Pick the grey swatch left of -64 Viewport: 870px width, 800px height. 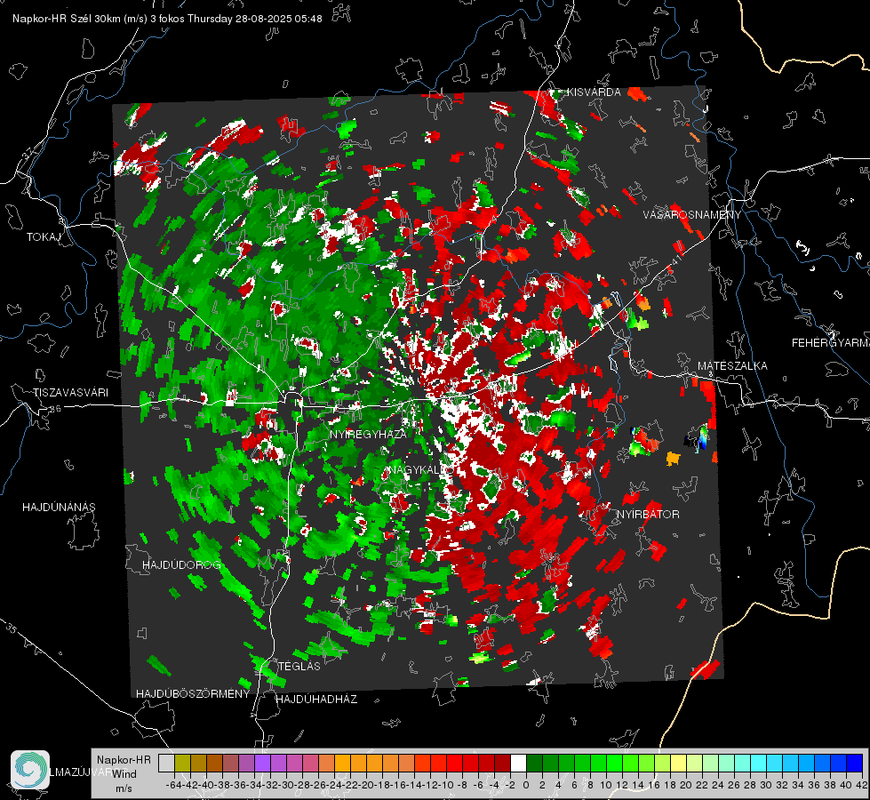(166, 763)
